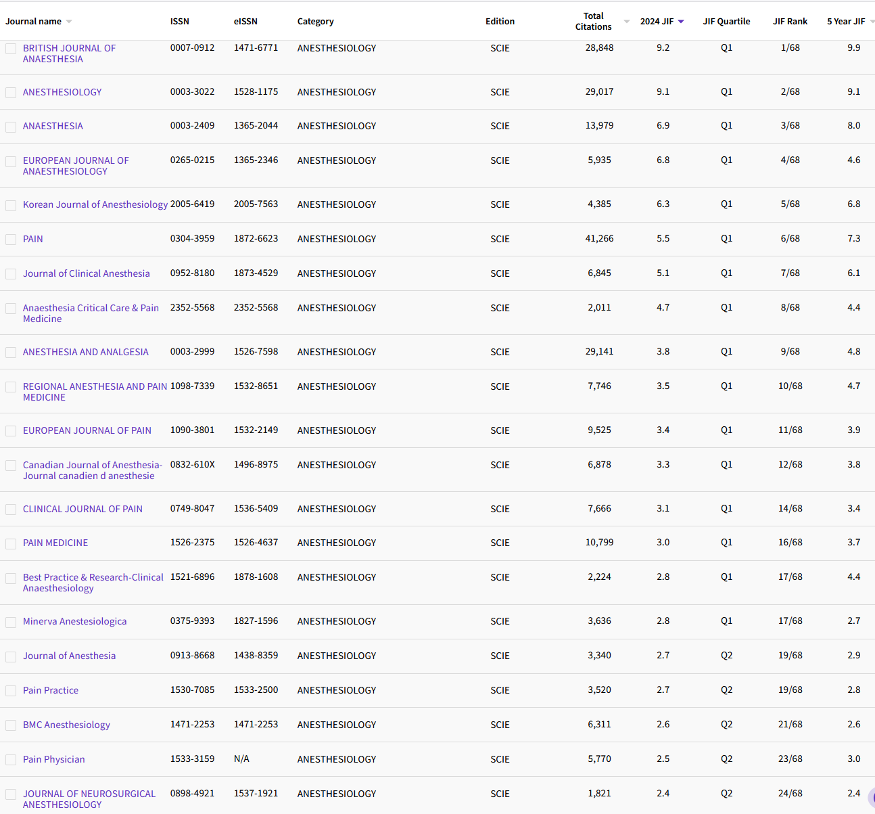Mark the Pain Physician row checkbox

11,760
